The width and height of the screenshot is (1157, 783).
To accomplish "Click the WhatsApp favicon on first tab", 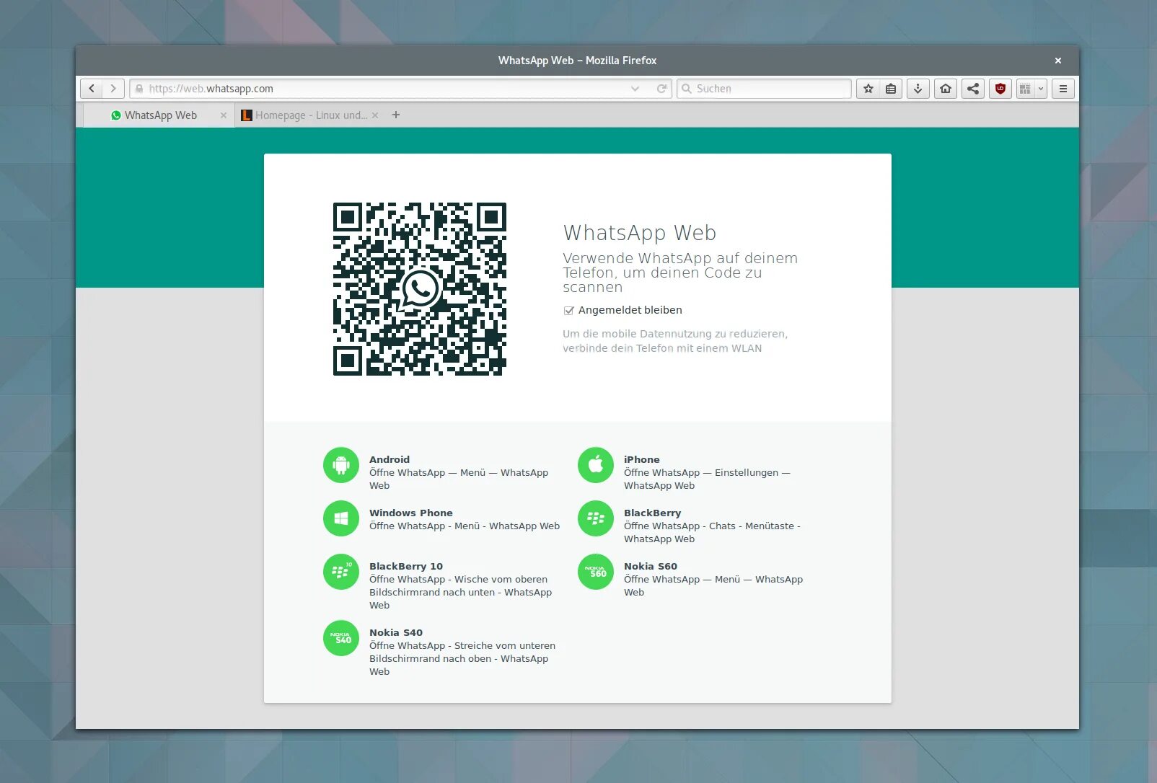I will pos(116,115).
